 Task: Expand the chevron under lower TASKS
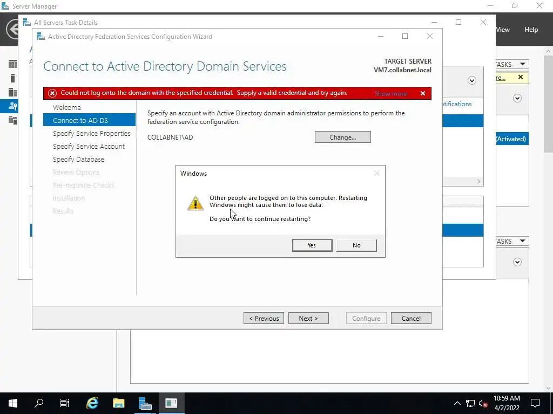(x=517, y=262)
